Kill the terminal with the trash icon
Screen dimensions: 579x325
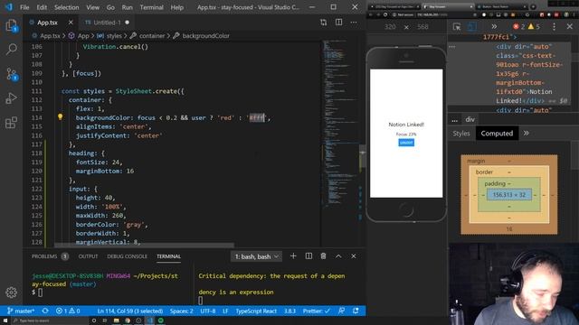[323, 256]
